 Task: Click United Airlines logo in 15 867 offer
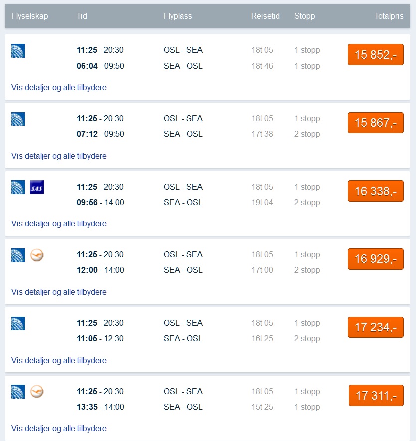[x=18, y=119]
